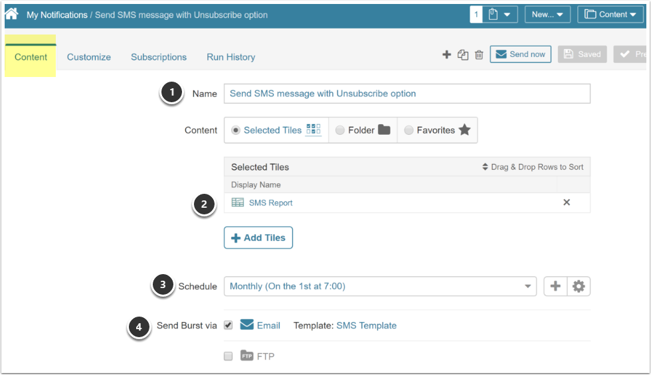651x375 pixels.
Task: Click the SMS Report table icon
Action: [x=238, y=202]
